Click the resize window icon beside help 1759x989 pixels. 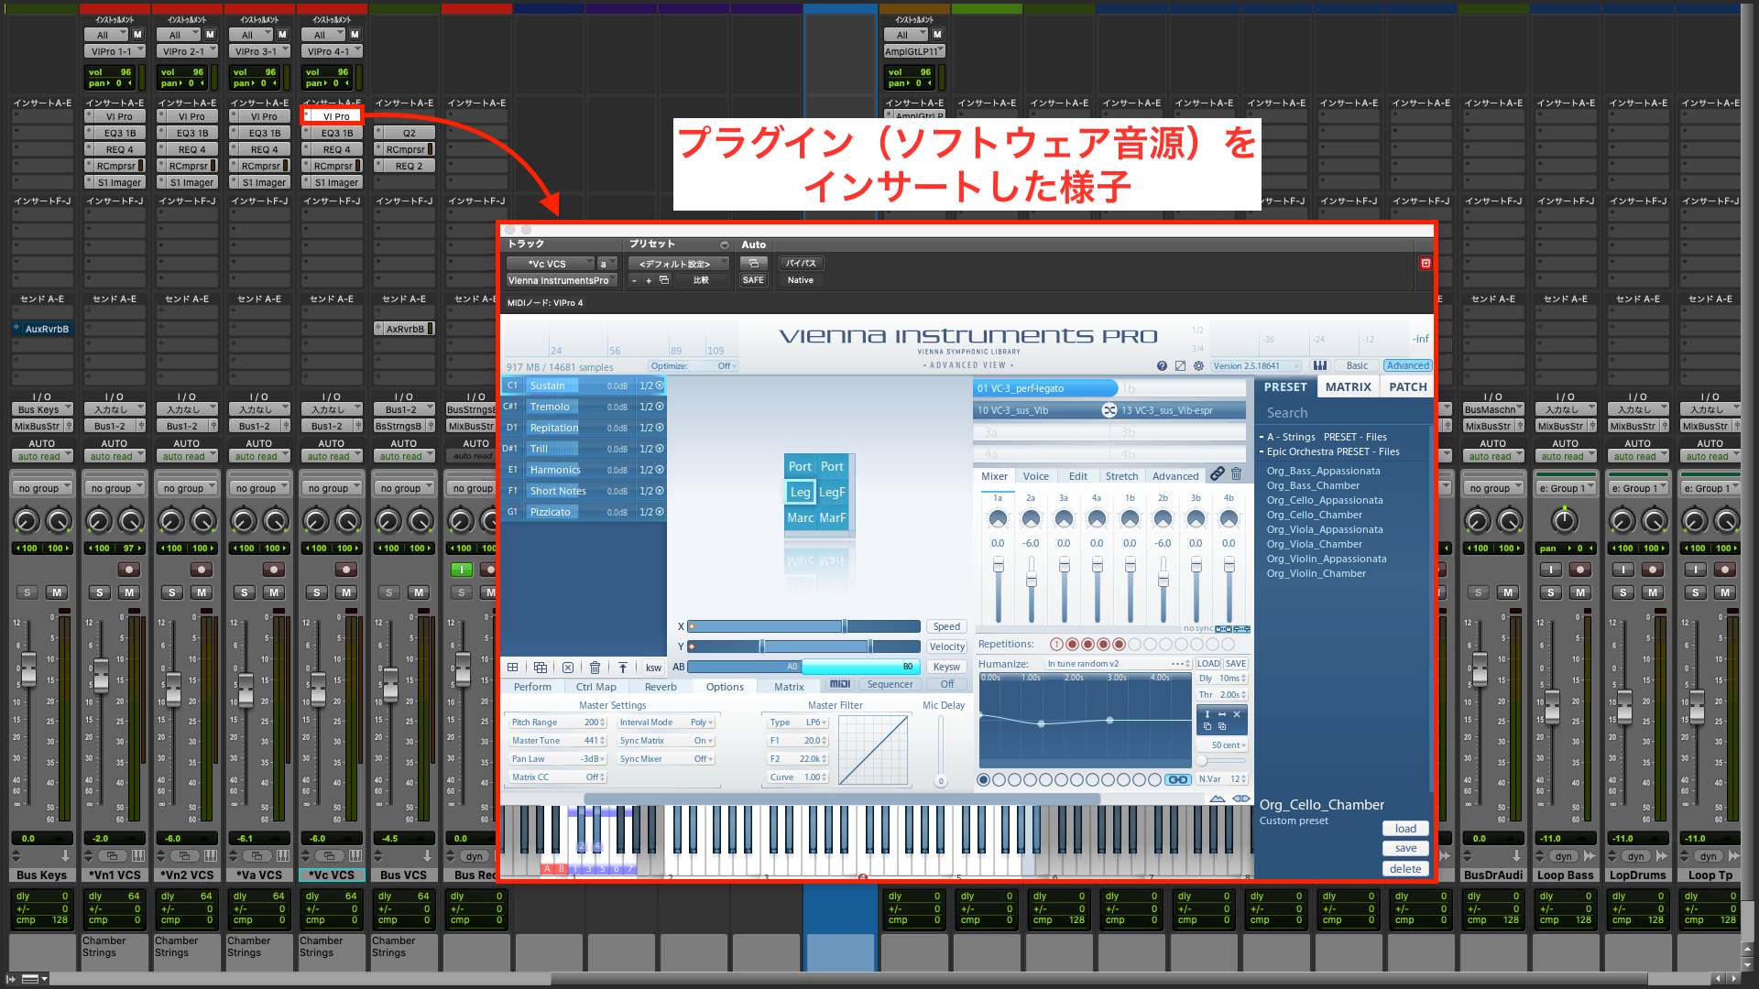coord(1180,365)
